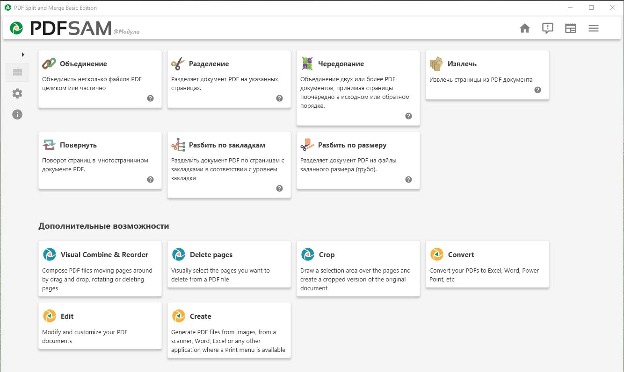
Task: Open the news speech-bubble icon
Action: 548,28
